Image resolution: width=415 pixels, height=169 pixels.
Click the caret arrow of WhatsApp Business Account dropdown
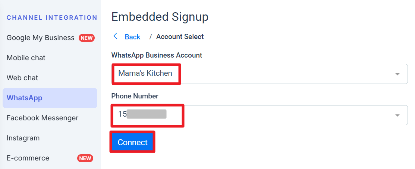(x=397, y=74)
